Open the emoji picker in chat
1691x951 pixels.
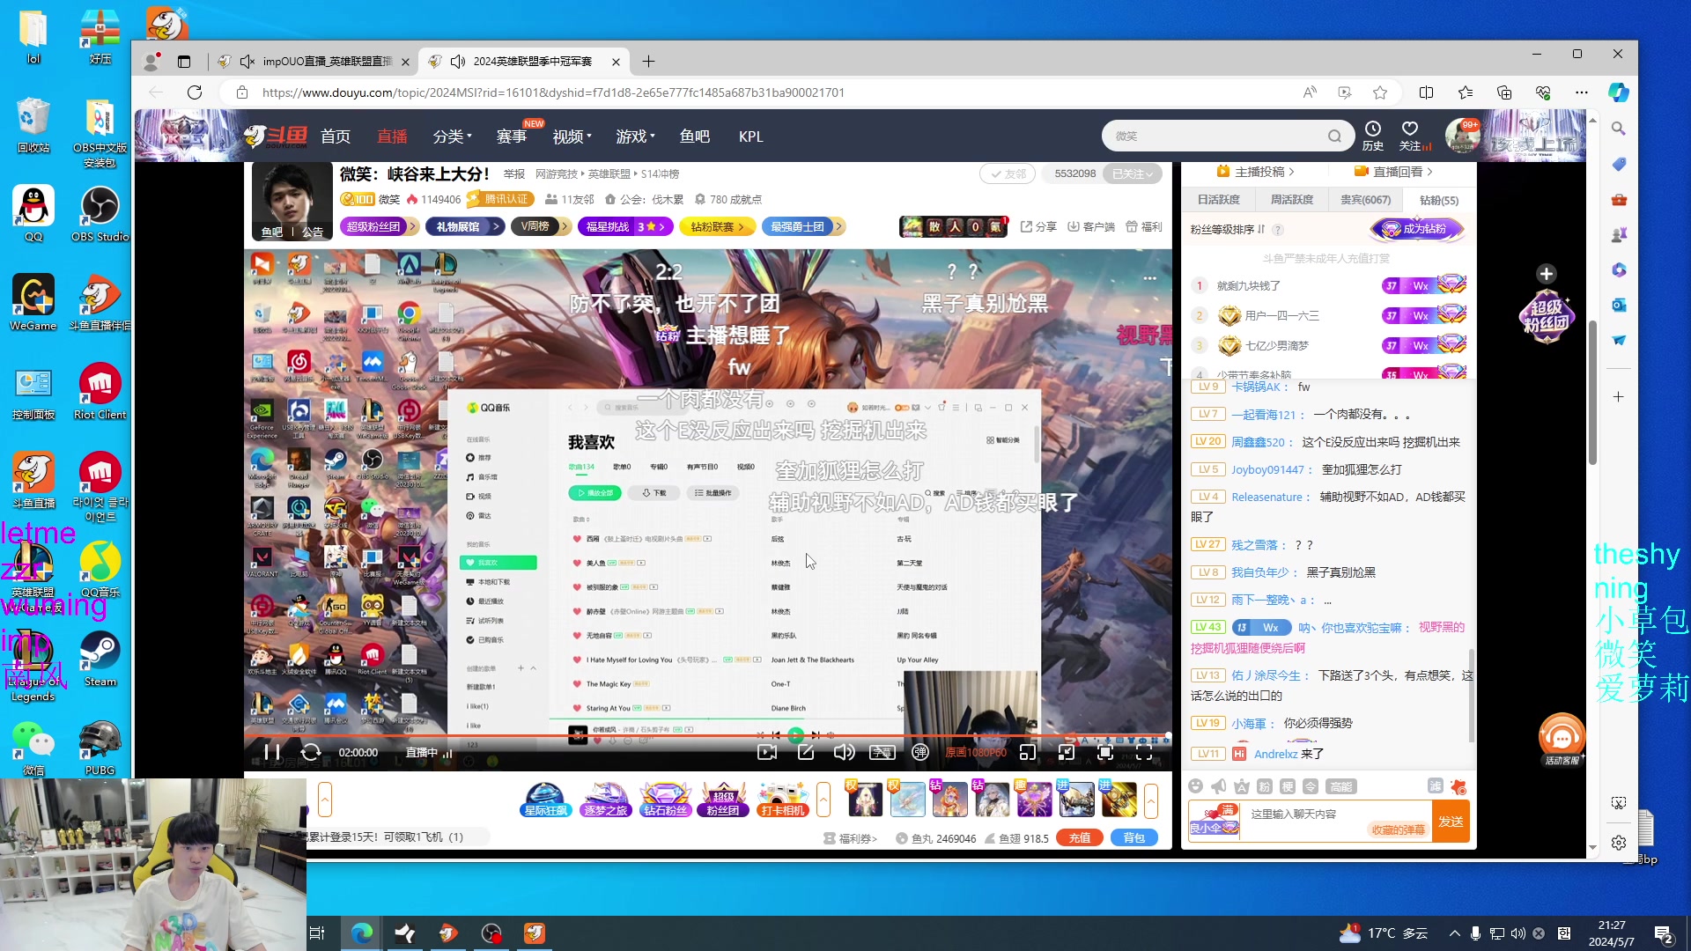1195,786
